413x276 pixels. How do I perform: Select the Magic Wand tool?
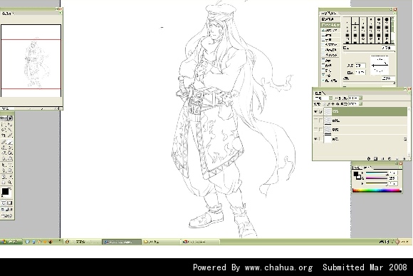point(10,130)
